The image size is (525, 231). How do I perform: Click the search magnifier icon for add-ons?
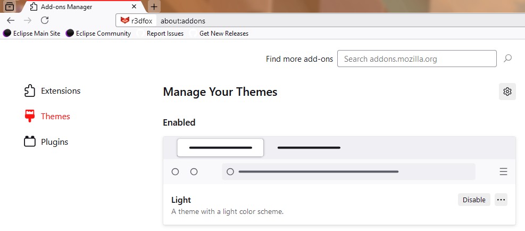507,59
